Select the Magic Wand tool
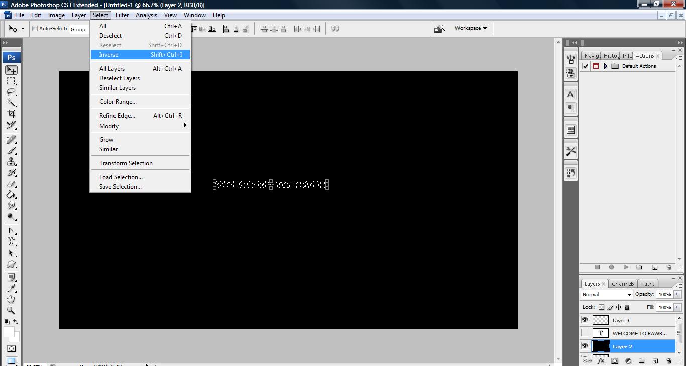Image resolution: width=686 pixels, height=366 pixels. click(11, 103)
